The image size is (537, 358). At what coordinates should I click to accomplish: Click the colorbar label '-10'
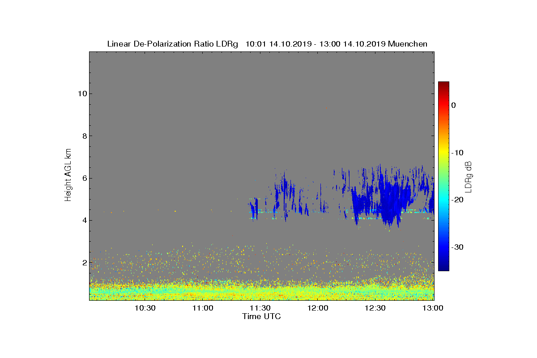coord(457,153)
